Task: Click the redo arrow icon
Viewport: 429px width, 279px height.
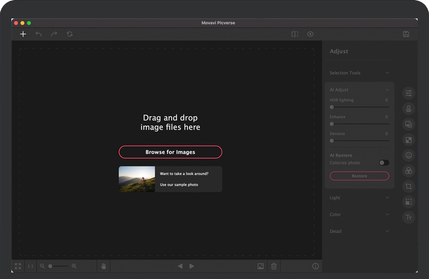Action: [x=54, y=34]
